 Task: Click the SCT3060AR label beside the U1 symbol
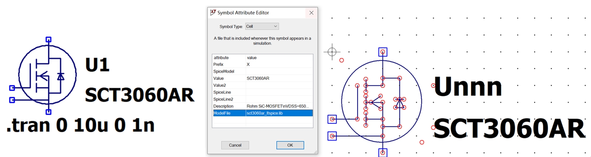click(x=140, y=95)
